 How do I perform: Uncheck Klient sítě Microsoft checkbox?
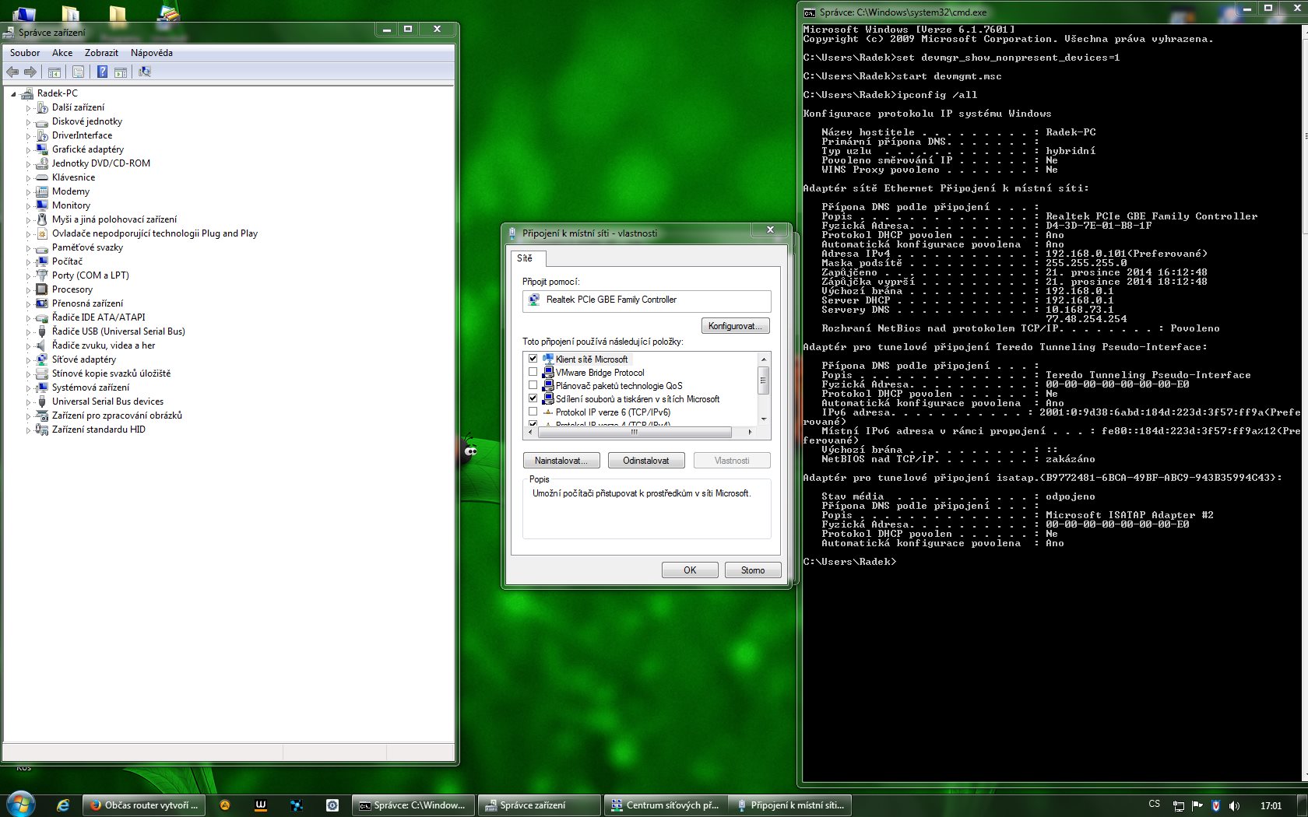pyautogui.click(x=533, y=359)
